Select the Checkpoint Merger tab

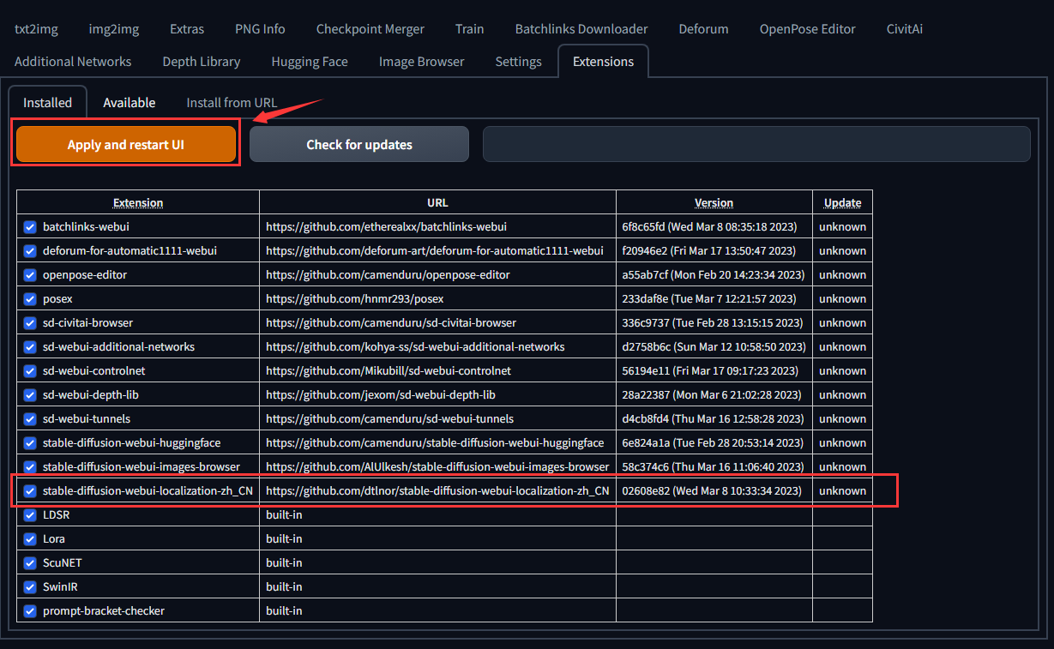click(370, 28)
